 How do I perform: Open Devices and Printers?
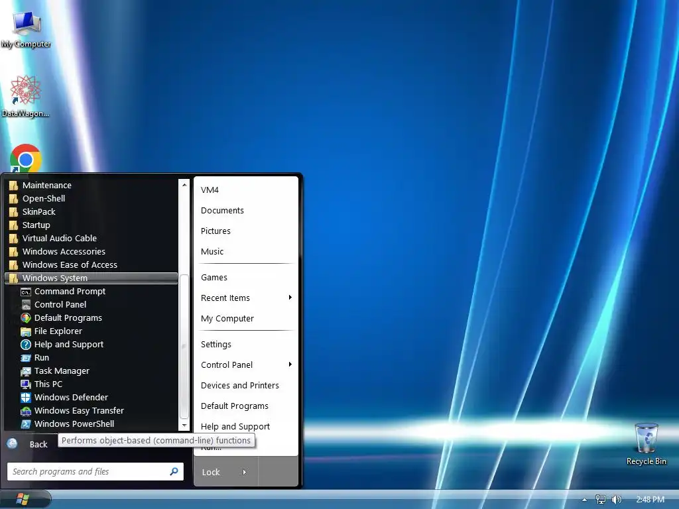245,386
